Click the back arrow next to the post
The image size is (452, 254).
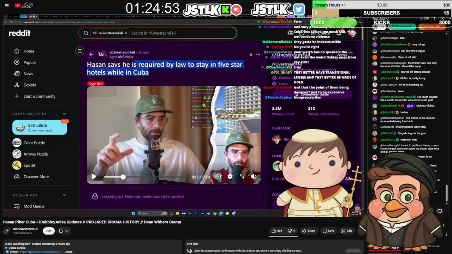[x=91, y=54]
